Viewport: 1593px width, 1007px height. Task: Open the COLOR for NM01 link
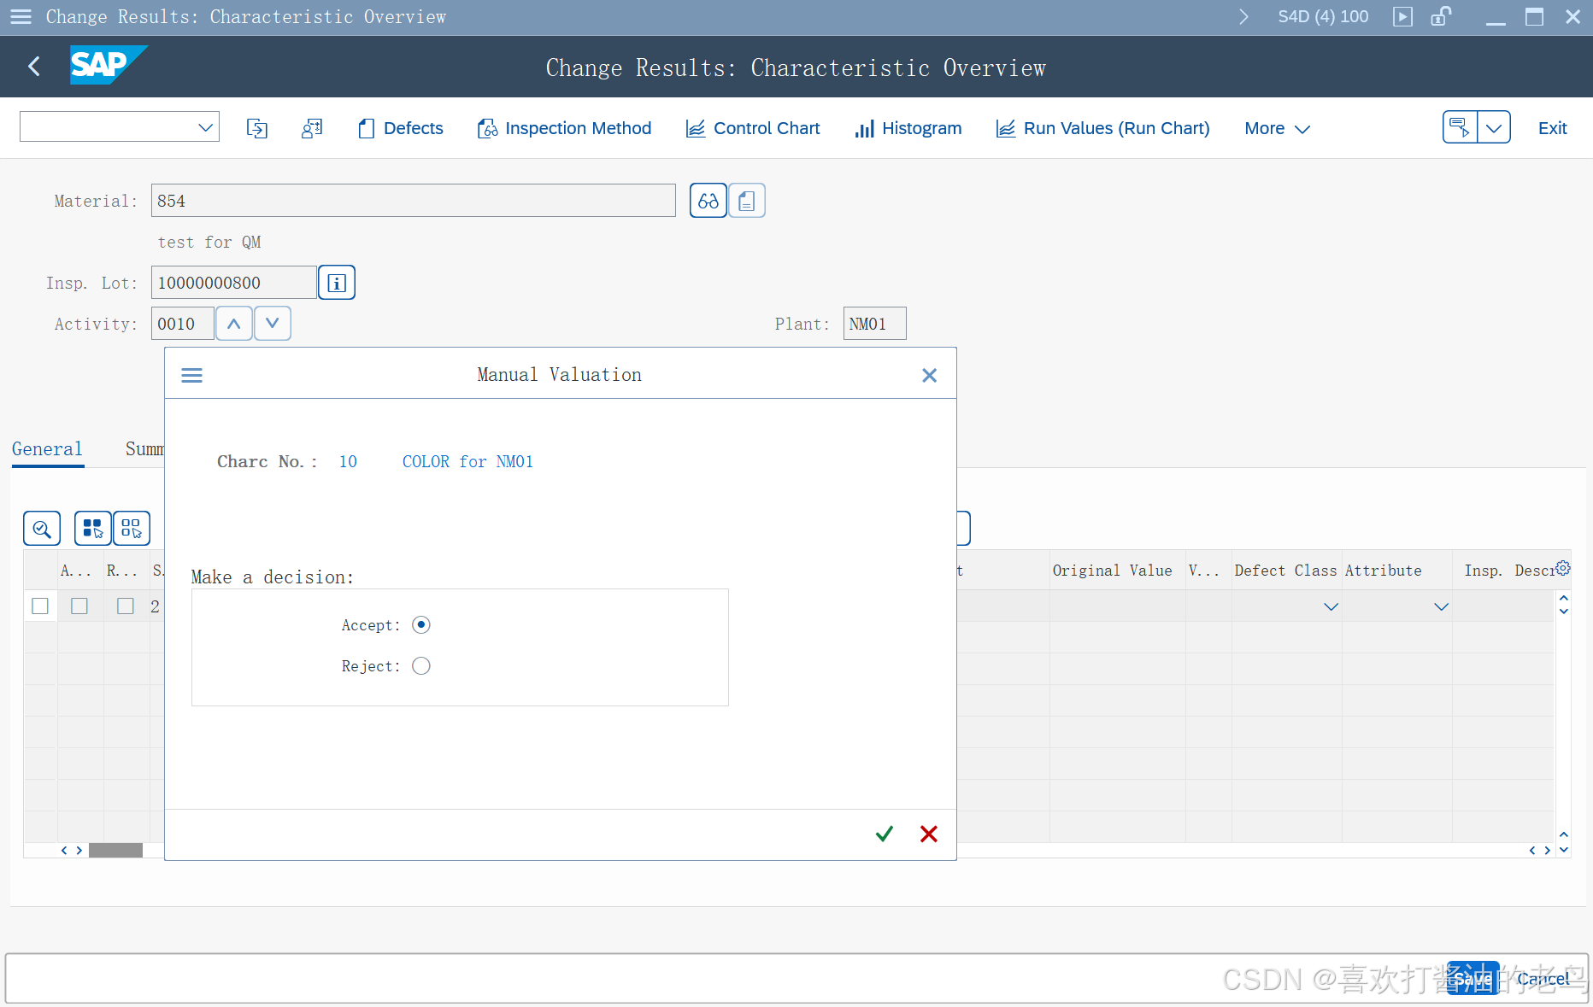point(467,461)
